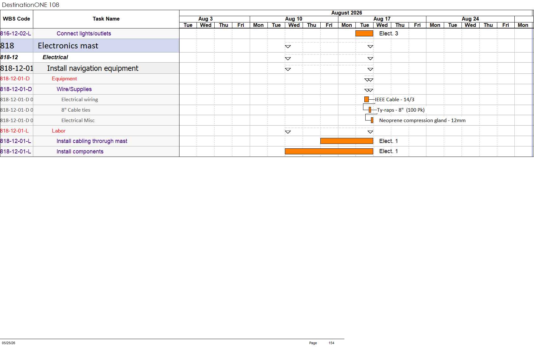Click the Wire/Supplies summary marker
Screen dimensions: 534x347
pos(369,90)
